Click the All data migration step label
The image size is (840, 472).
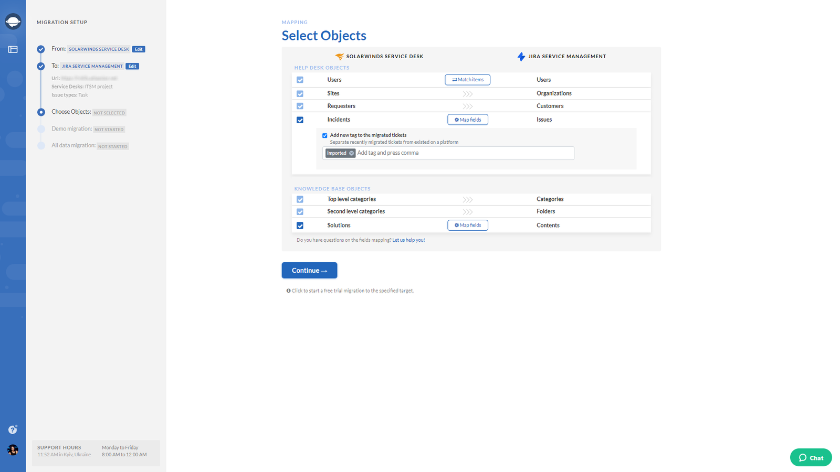tap(73, 145)
